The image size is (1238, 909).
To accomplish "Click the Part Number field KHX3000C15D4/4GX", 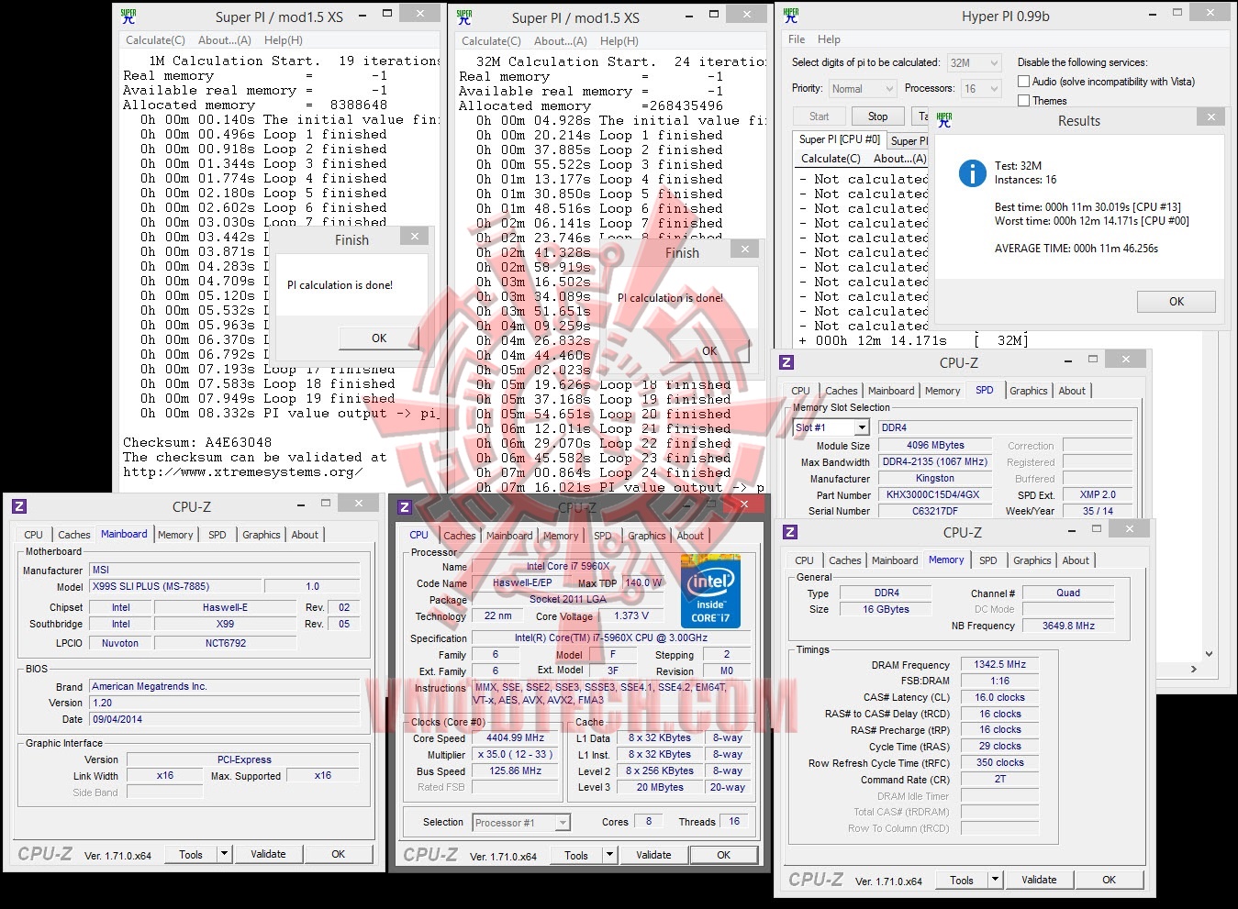I will tap(933, 494).
